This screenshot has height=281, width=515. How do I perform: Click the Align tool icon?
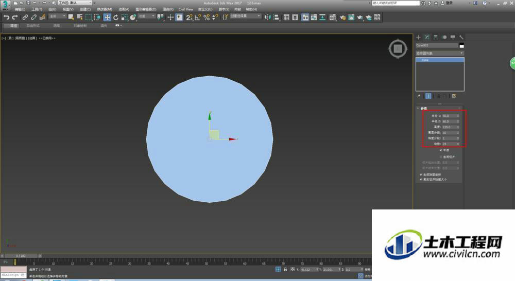point(276,17)
